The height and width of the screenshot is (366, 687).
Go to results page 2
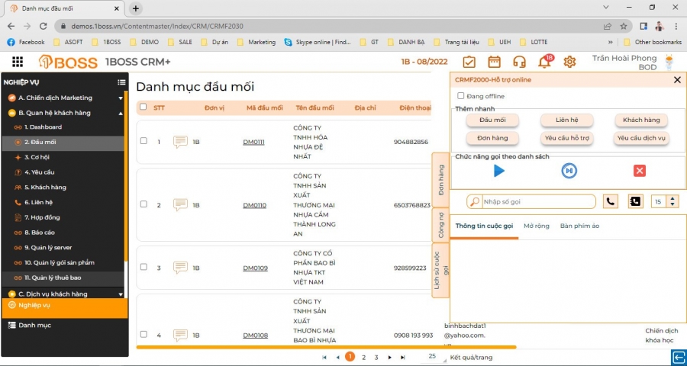(x=363, y=358)
